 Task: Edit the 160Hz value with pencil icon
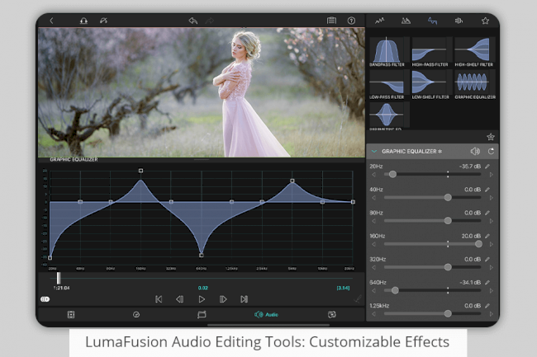click(487, 236)
